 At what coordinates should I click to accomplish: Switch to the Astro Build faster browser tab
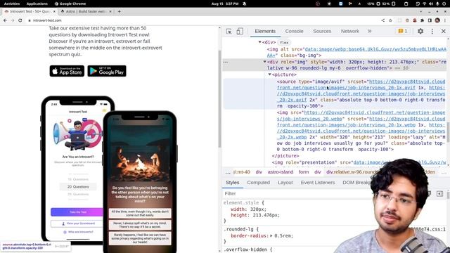[86, 11]
